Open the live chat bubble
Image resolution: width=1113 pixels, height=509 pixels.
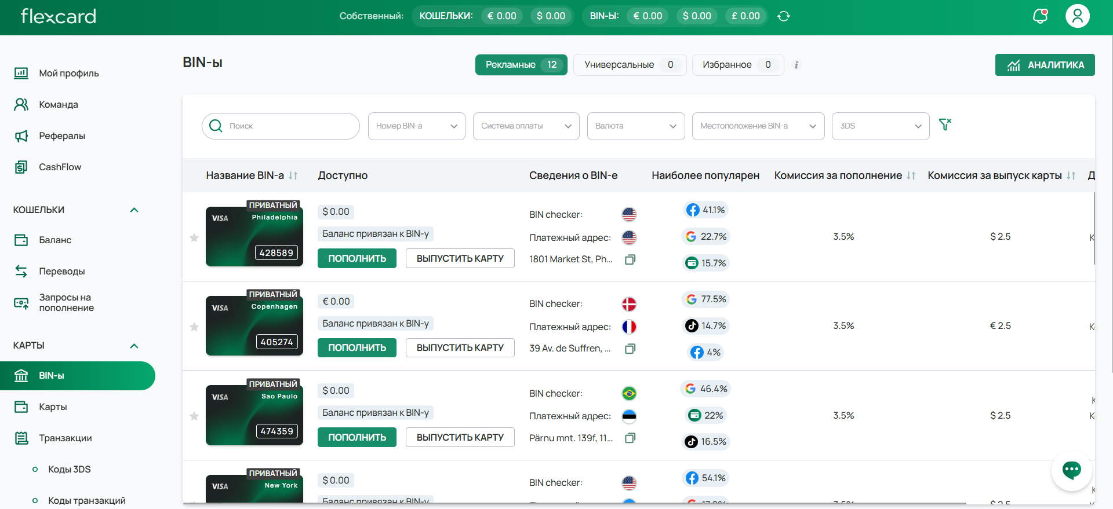1071,470
